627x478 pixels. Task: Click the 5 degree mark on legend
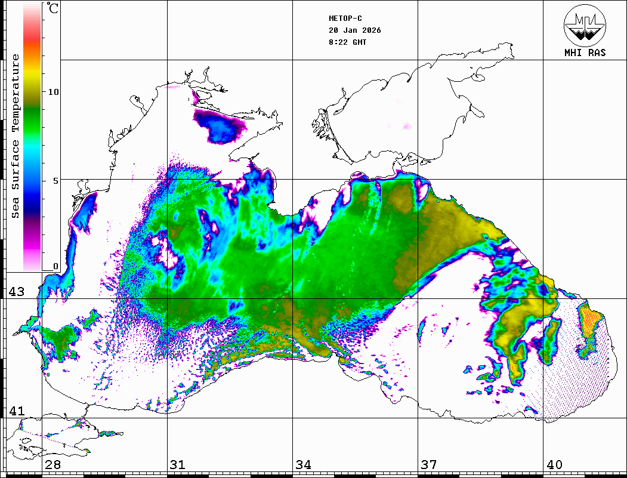click(55, 181)
